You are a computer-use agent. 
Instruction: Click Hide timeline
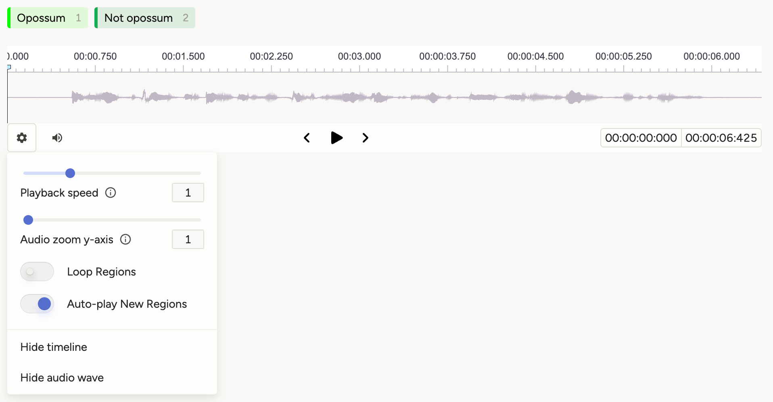(54, 347)
